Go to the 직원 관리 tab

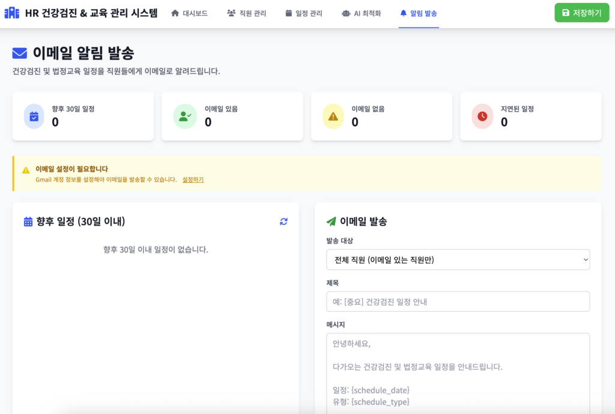(x=246, y=13)
